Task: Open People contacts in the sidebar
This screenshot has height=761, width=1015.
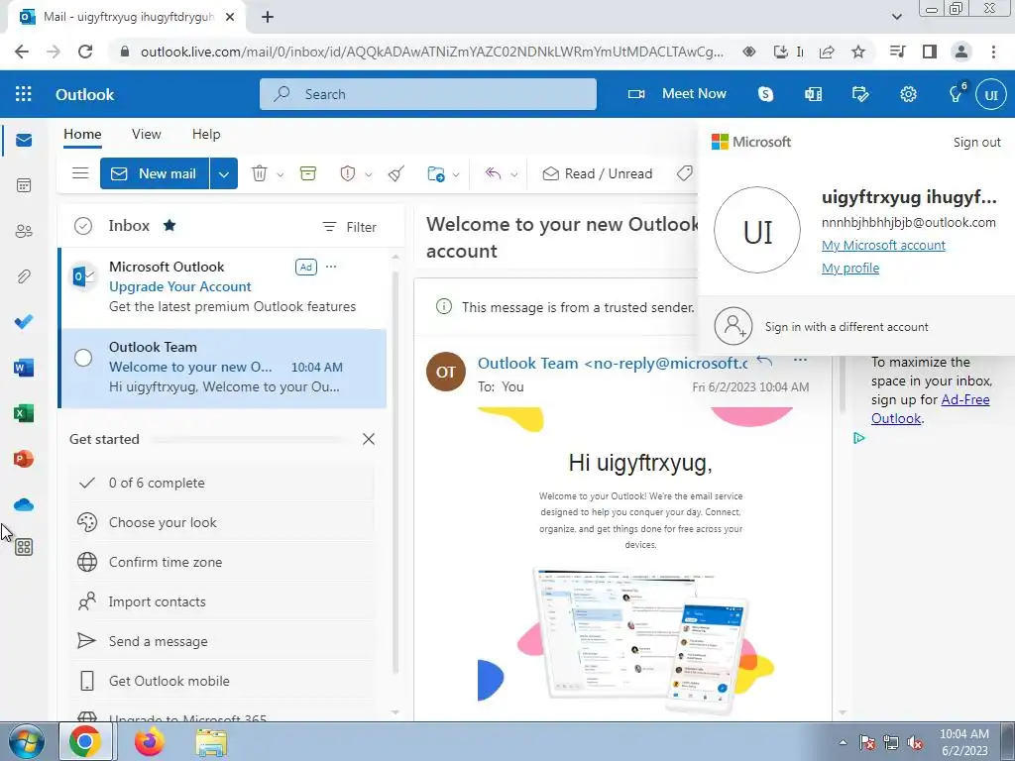Action: tap(24, 231)
